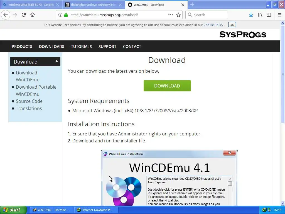Open the Cookie Policy link
Viewport: 285px width, 214px height.
click(213, 25)
